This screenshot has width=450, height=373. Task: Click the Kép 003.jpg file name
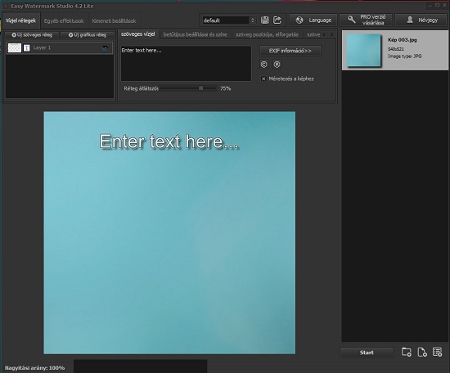tap(403, 40)
